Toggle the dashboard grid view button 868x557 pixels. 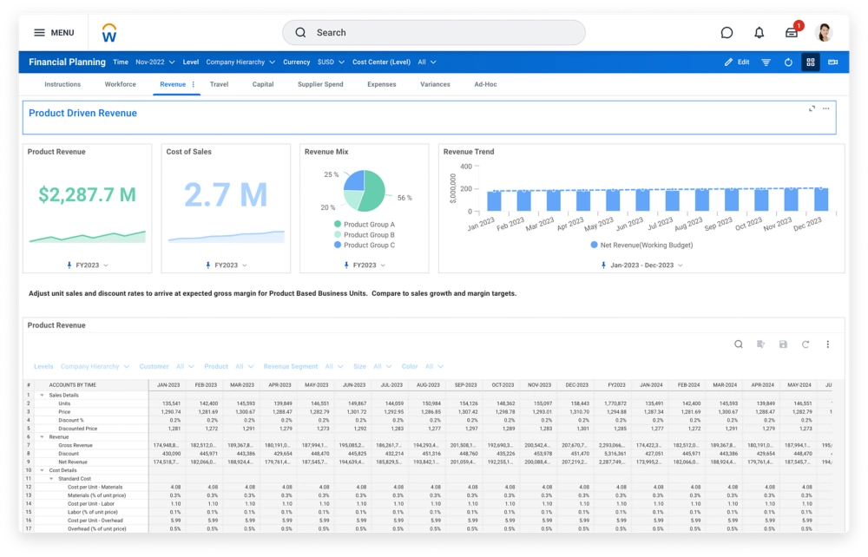(811, 62)
